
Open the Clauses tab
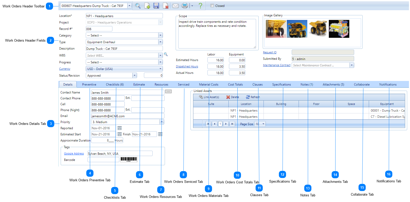pyautogui.click(x=257, y=85)
